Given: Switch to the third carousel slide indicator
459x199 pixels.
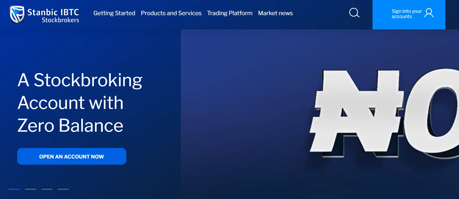Looking at the screenshot, I should (x=47, y=189).
